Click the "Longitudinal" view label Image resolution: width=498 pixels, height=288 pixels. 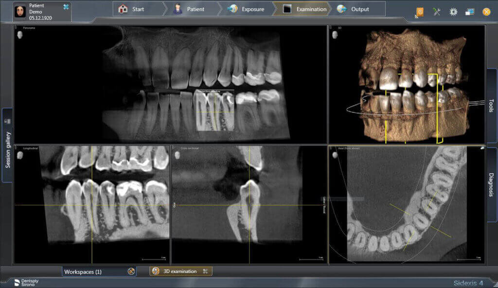pyautogui.click(x=30, y=148)
